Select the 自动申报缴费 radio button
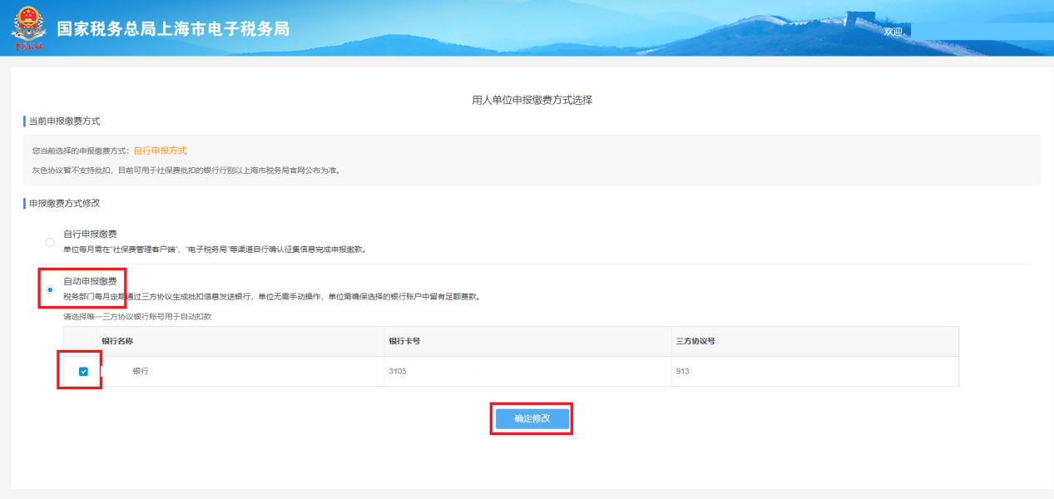The width and height of the screenshot is (1054, 499). [50, 289]
